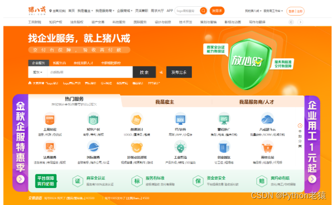
Task: Show more categories with right arrow button
Action: (300, 22)
